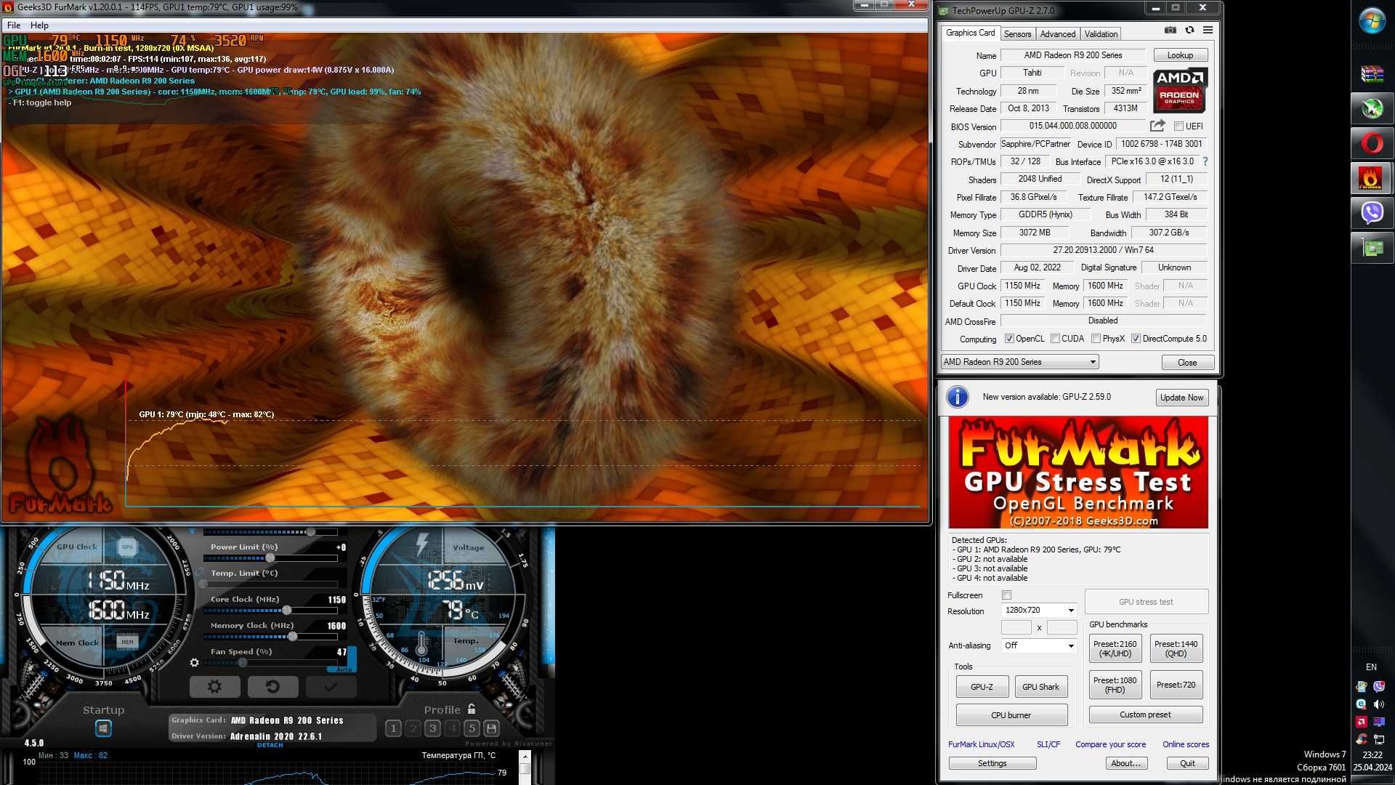1395x785 pixels.
Task: Click the save profile floppy icon
Action: (491, 728)
